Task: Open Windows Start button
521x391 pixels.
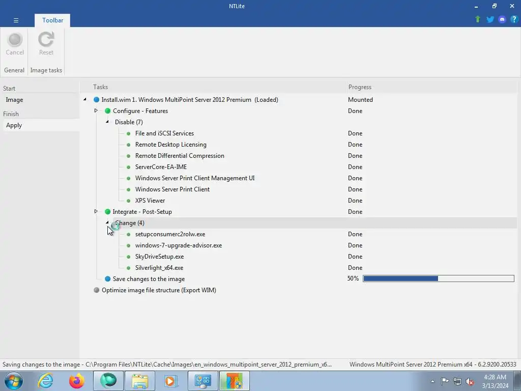Action: pyautogui.click(x=13, y=381)
